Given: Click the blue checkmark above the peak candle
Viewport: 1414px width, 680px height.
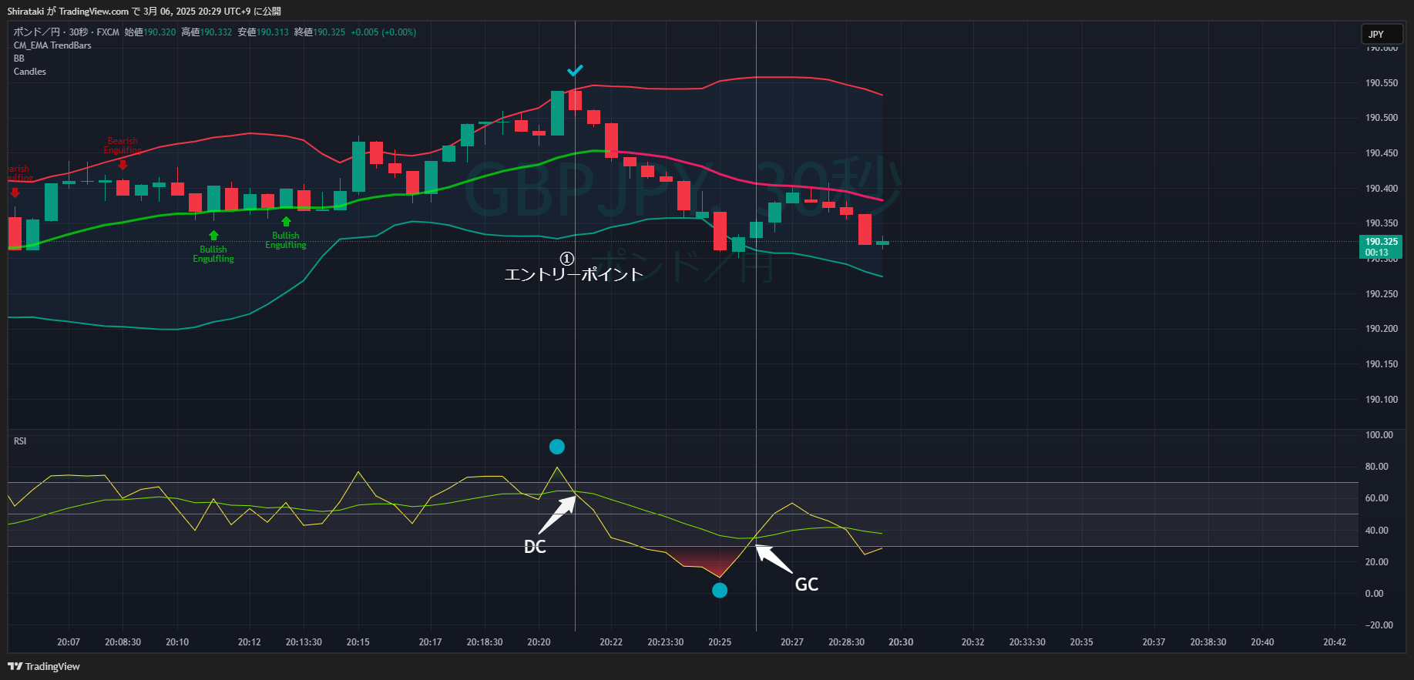Looking at the screenshot, I should (575, 70).
